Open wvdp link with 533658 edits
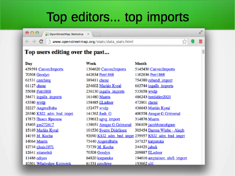The width and height of the screenshot is (235, 176). point(152,91)
